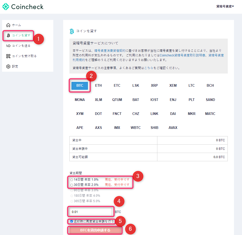Open コインを送る menu item
The height and width of the screenshot is (235, 242).
[21, 46]
